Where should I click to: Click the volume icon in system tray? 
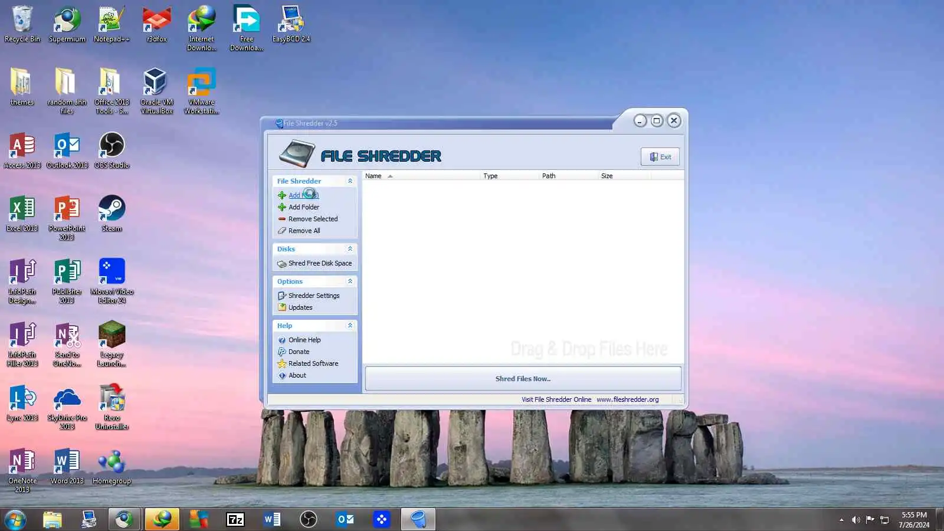[x=855, y=520]
